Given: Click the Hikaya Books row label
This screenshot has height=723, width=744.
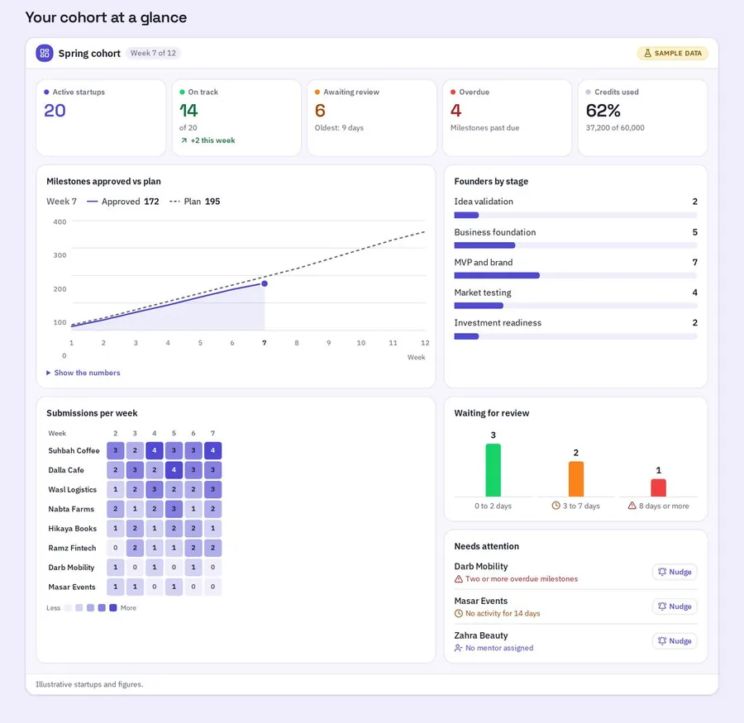Looking at the screenshot, I should point(72,529).
